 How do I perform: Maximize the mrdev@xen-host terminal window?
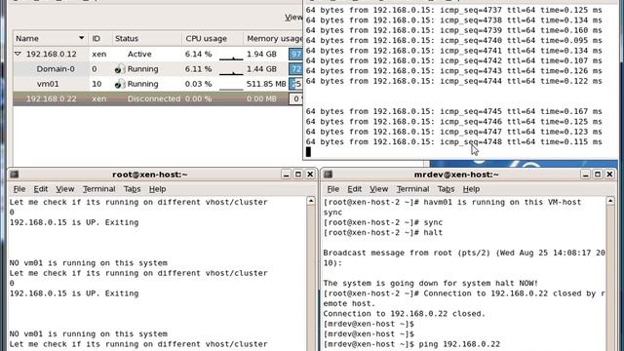point(598,175)
